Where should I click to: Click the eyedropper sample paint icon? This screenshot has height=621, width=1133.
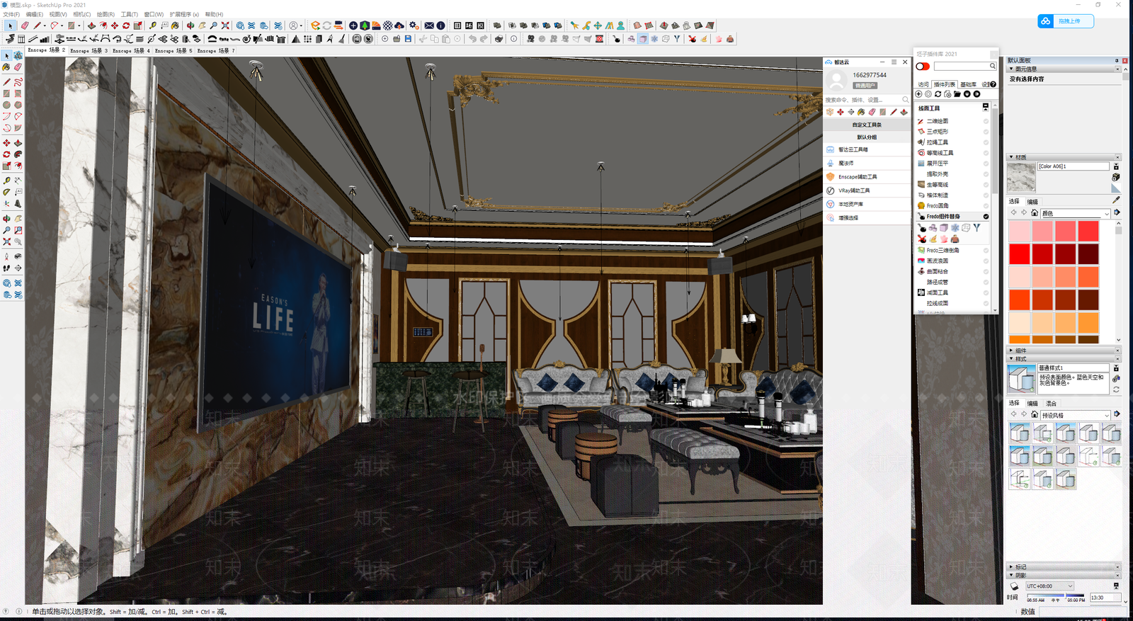pyautogui.click(x=1116, y=200)
